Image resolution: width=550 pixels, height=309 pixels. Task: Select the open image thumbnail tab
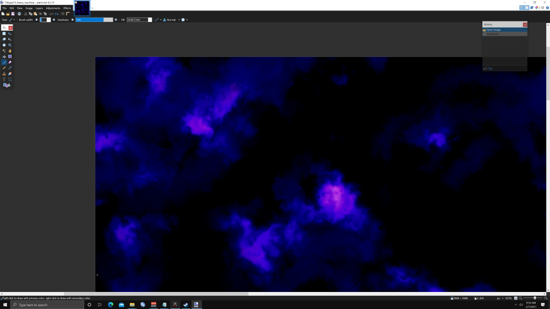point(82,8)
